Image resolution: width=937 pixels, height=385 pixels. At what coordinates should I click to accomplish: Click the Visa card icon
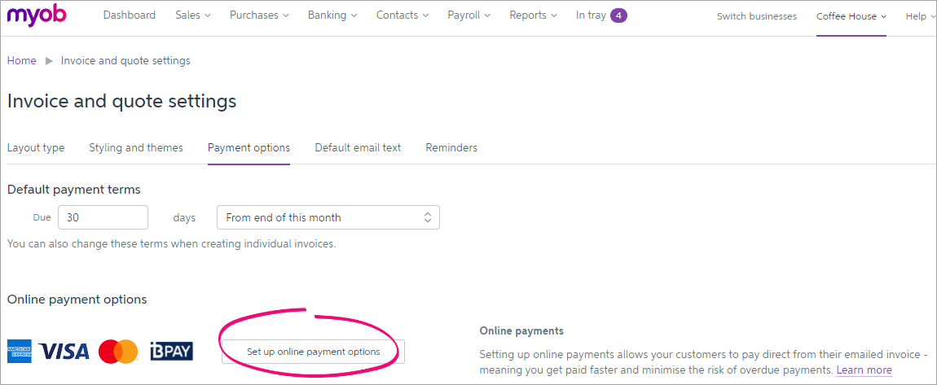coord(64,352)
